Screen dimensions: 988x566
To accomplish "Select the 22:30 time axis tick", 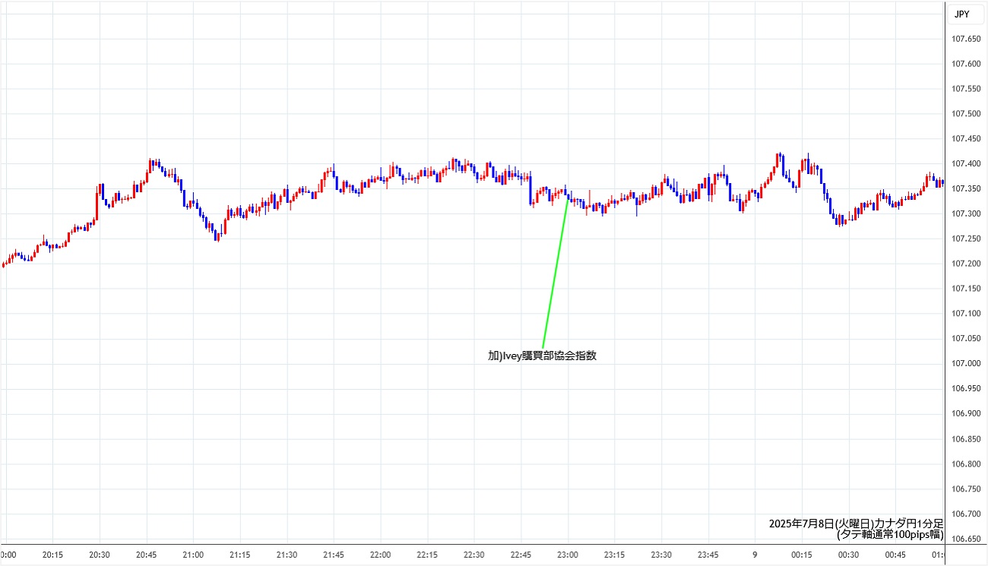I will click(474, 555).
